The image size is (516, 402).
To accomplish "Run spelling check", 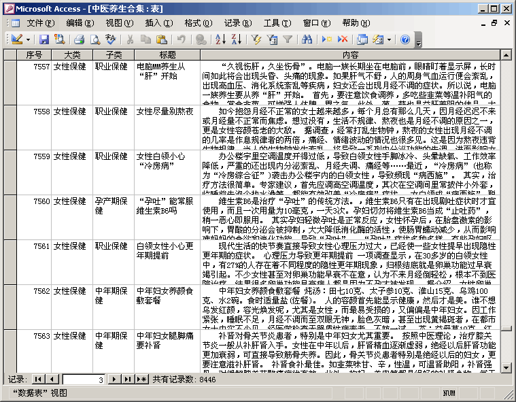I will coord(111,39).
